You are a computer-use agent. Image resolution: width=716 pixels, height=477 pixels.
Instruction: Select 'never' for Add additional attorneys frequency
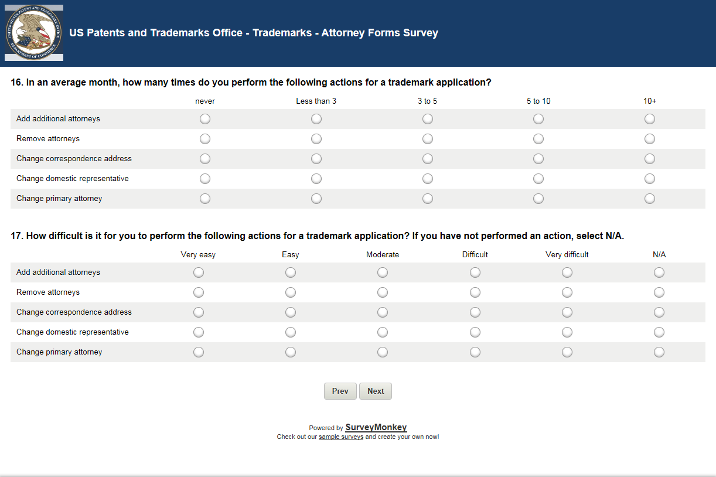(x=205, y=119)
